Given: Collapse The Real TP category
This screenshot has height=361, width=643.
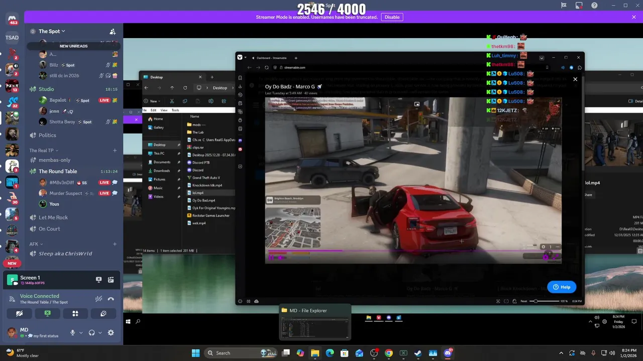Looking at the screenshot, I should tap(44, 150).
